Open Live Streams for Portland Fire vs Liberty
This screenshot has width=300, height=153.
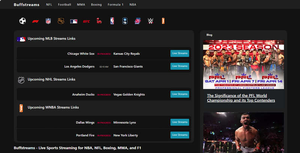click(x=180, y=135)
